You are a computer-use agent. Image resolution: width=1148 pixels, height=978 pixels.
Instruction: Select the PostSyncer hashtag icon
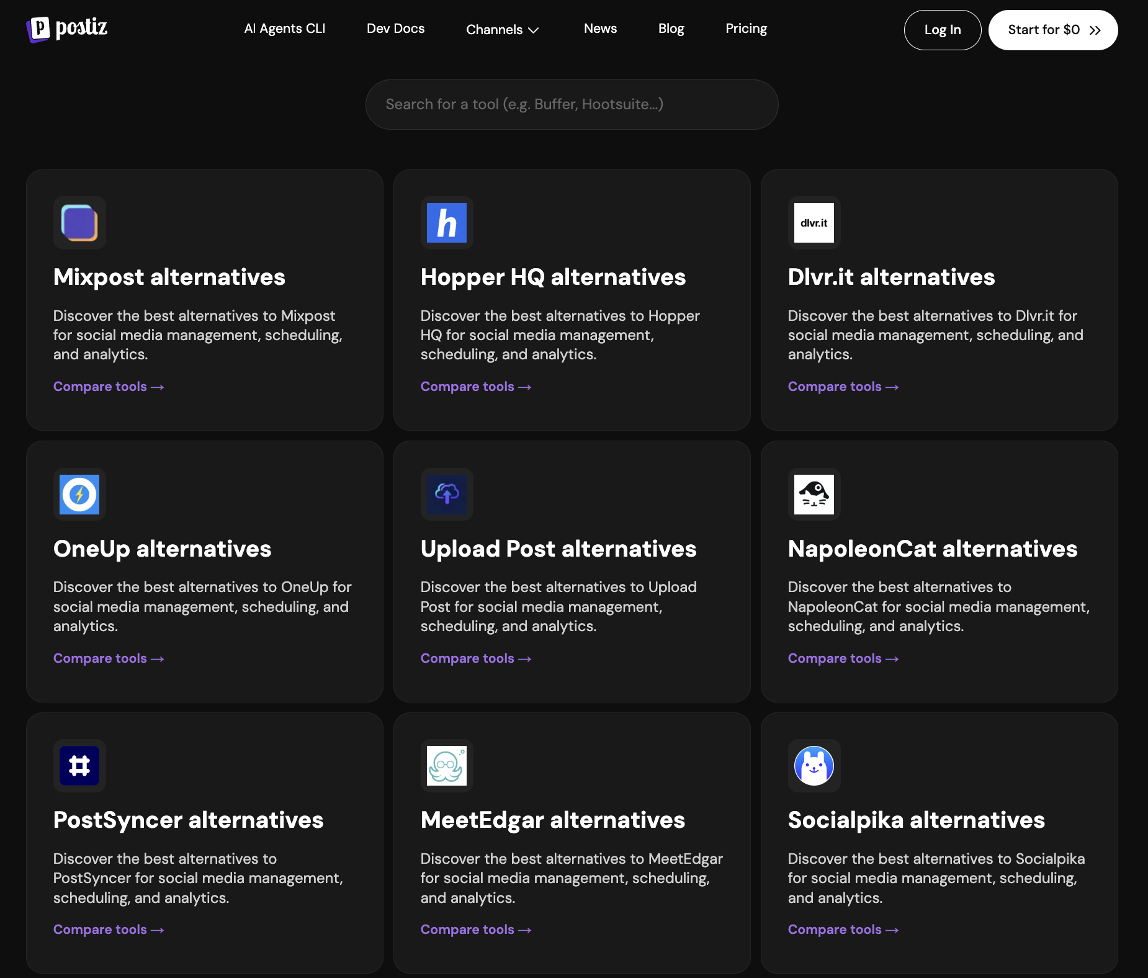pos(79,766)
